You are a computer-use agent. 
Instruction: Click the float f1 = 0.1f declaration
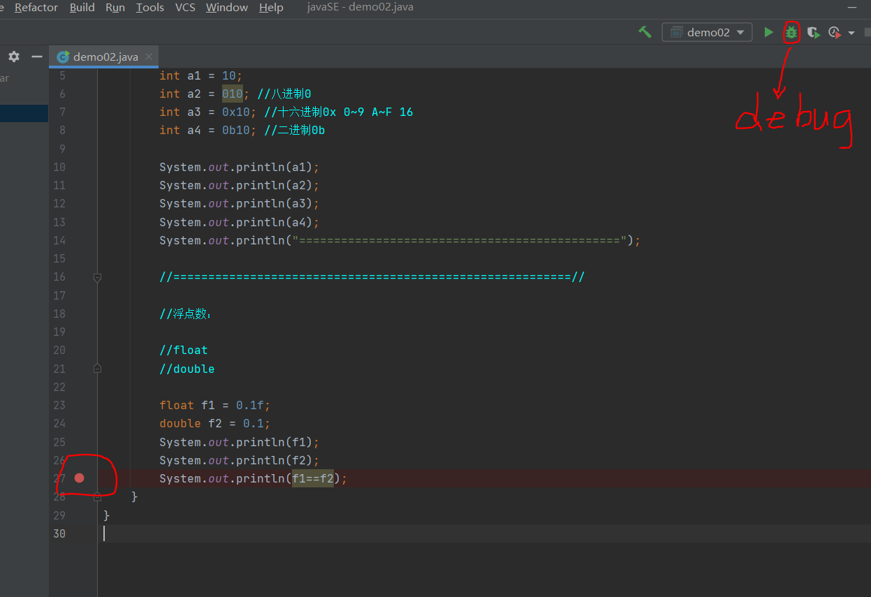click(x=215, y=405)
